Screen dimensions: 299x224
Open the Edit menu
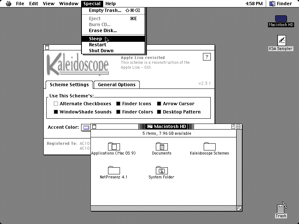(34, 4)
